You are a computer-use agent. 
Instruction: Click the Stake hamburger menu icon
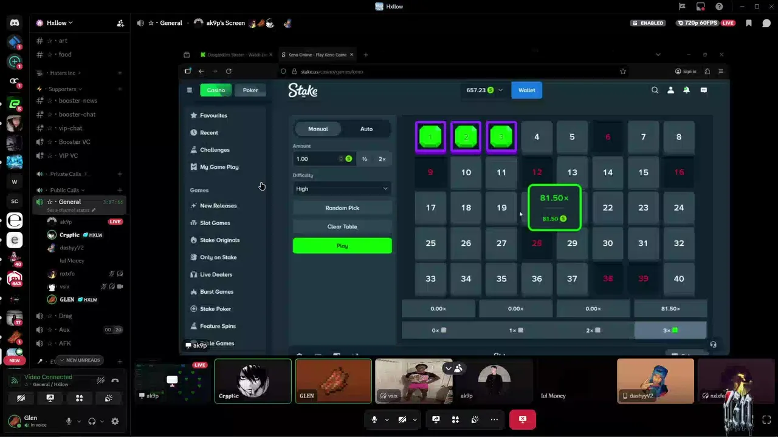pyautogui.click(x=189, y=90)
